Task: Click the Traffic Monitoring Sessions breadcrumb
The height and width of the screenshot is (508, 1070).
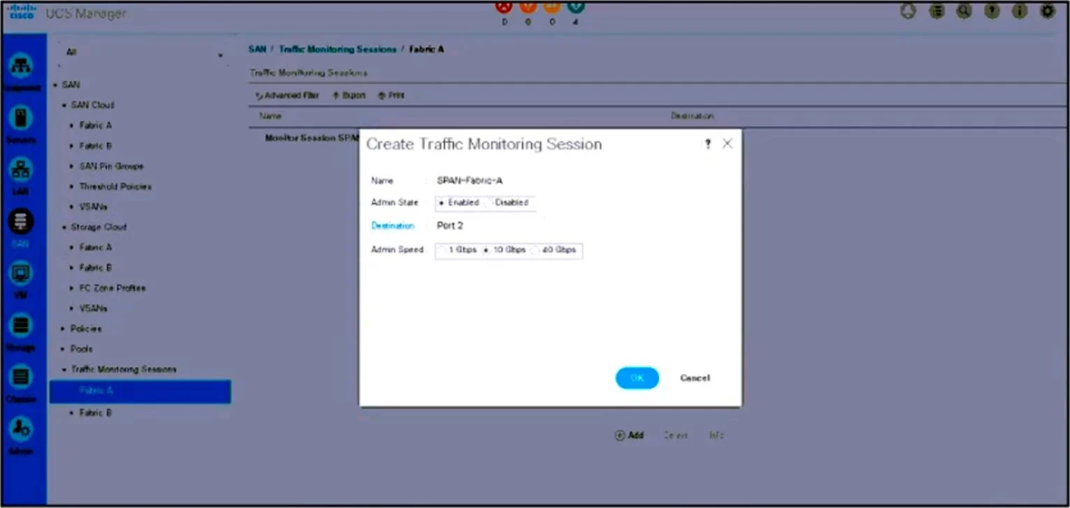Action: 338,50
